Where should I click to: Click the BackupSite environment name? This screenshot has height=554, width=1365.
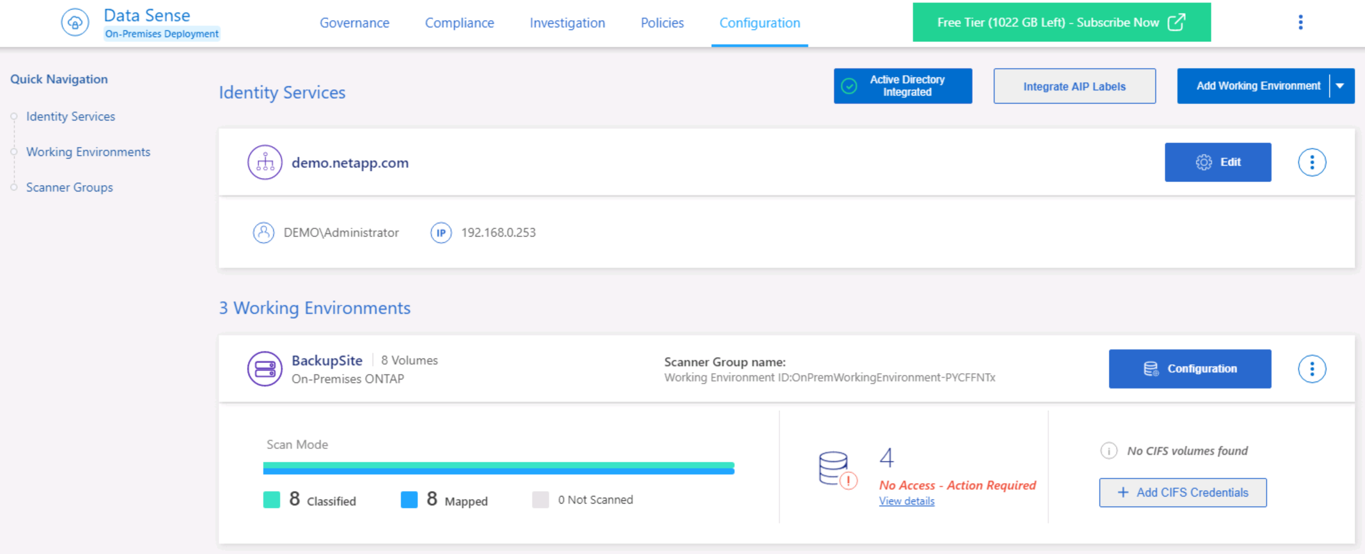327,360
